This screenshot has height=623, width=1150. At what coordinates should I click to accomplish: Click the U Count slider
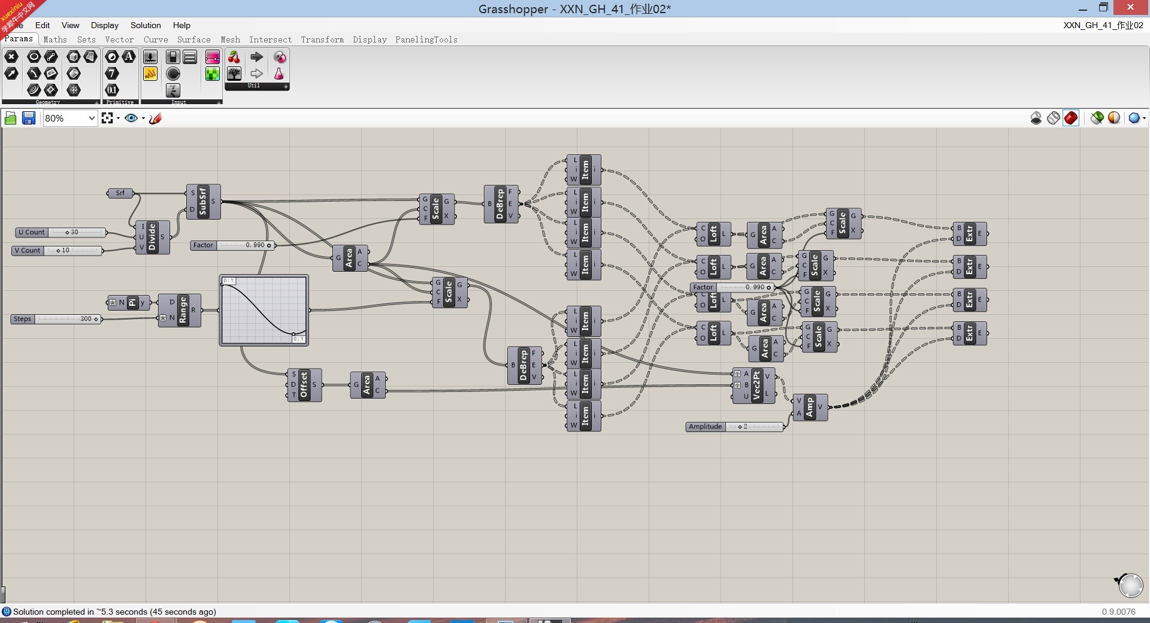click(x=61, y=232)
